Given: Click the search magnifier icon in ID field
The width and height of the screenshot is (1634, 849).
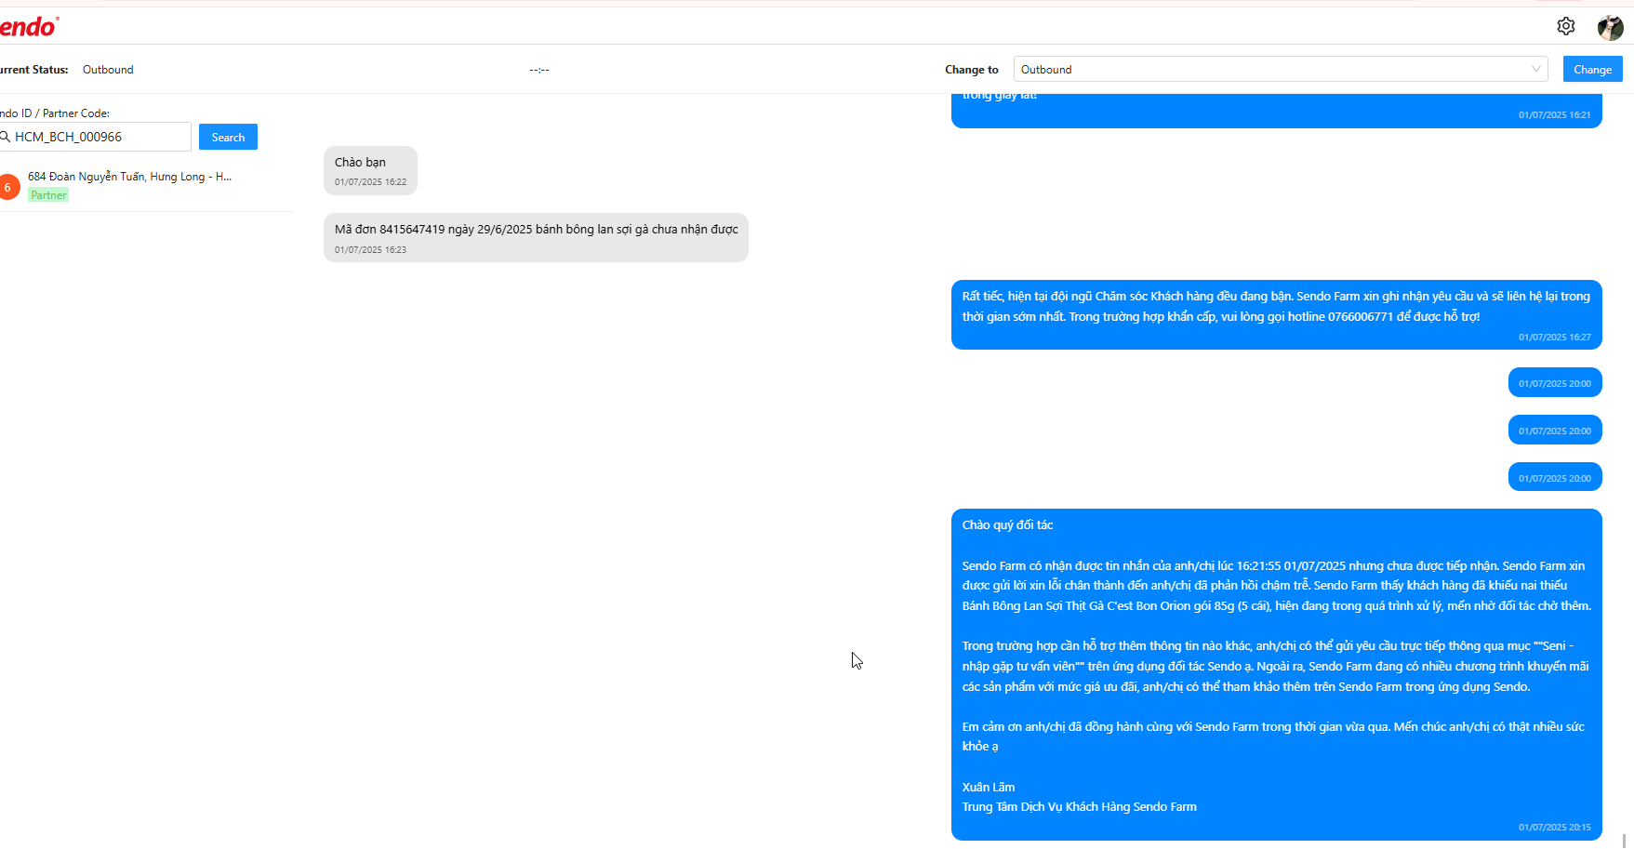Looking at the screenshot, I should [5, 137].
